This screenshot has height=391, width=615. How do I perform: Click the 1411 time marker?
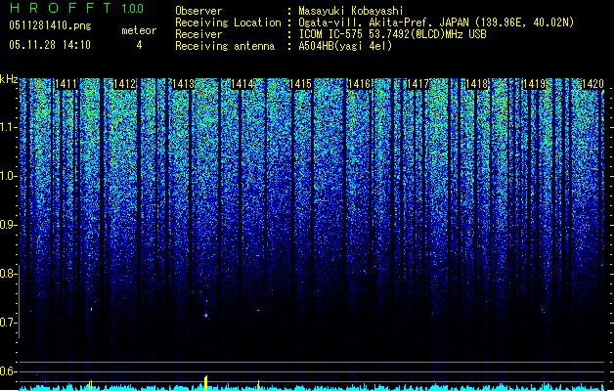[66, 84]
